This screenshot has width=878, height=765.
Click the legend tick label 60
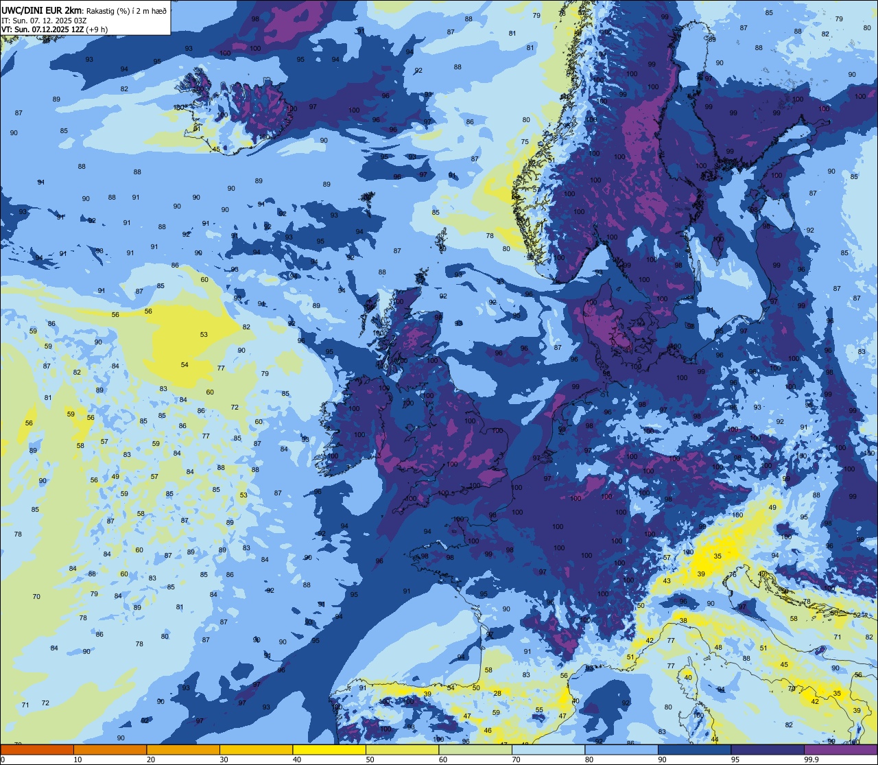click(x=443, y=760)
